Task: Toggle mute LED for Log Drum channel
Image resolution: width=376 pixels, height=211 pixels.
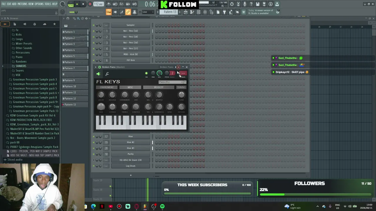Action: [94, 166]
